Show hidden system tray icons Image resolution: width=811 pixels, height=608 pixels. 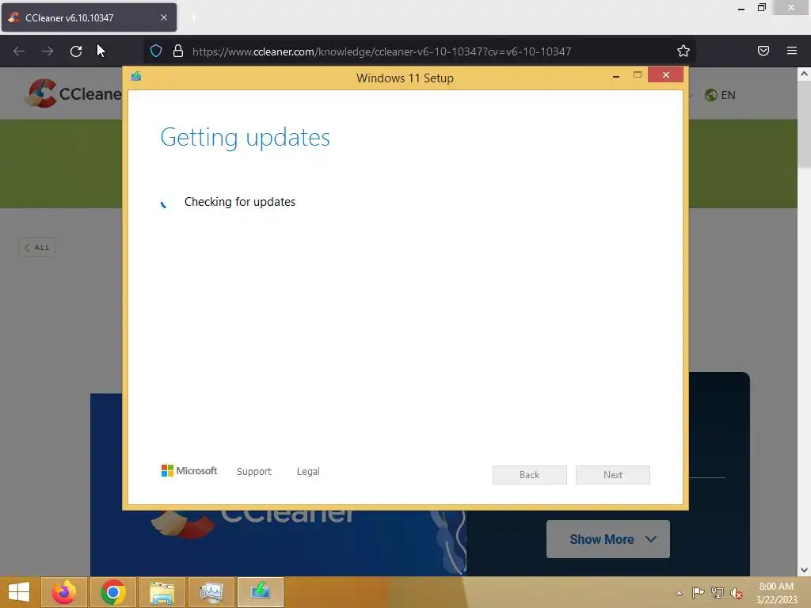(x=679, y=593)
